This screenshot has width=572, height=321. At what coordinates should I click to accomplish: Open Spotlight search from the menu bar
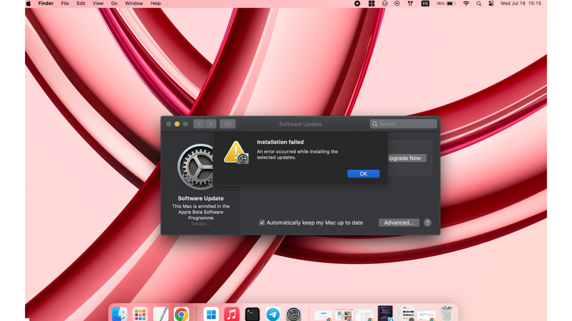point(478,4)
